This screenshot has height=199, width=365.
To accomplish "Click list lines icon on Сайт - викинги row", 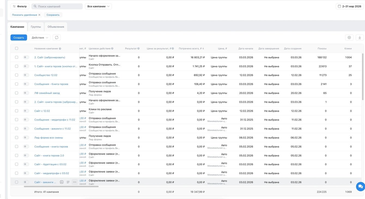I will tap(68, 182).
